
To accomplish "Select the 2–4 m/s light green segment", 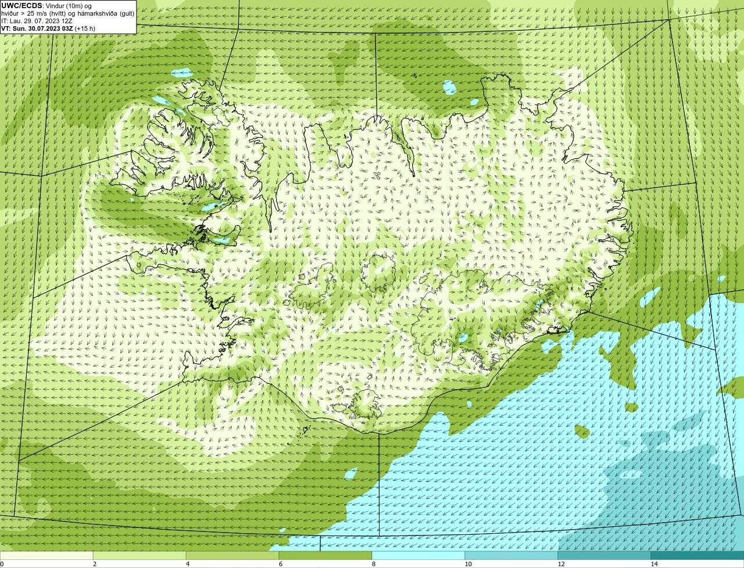I will tap(139, 556).
